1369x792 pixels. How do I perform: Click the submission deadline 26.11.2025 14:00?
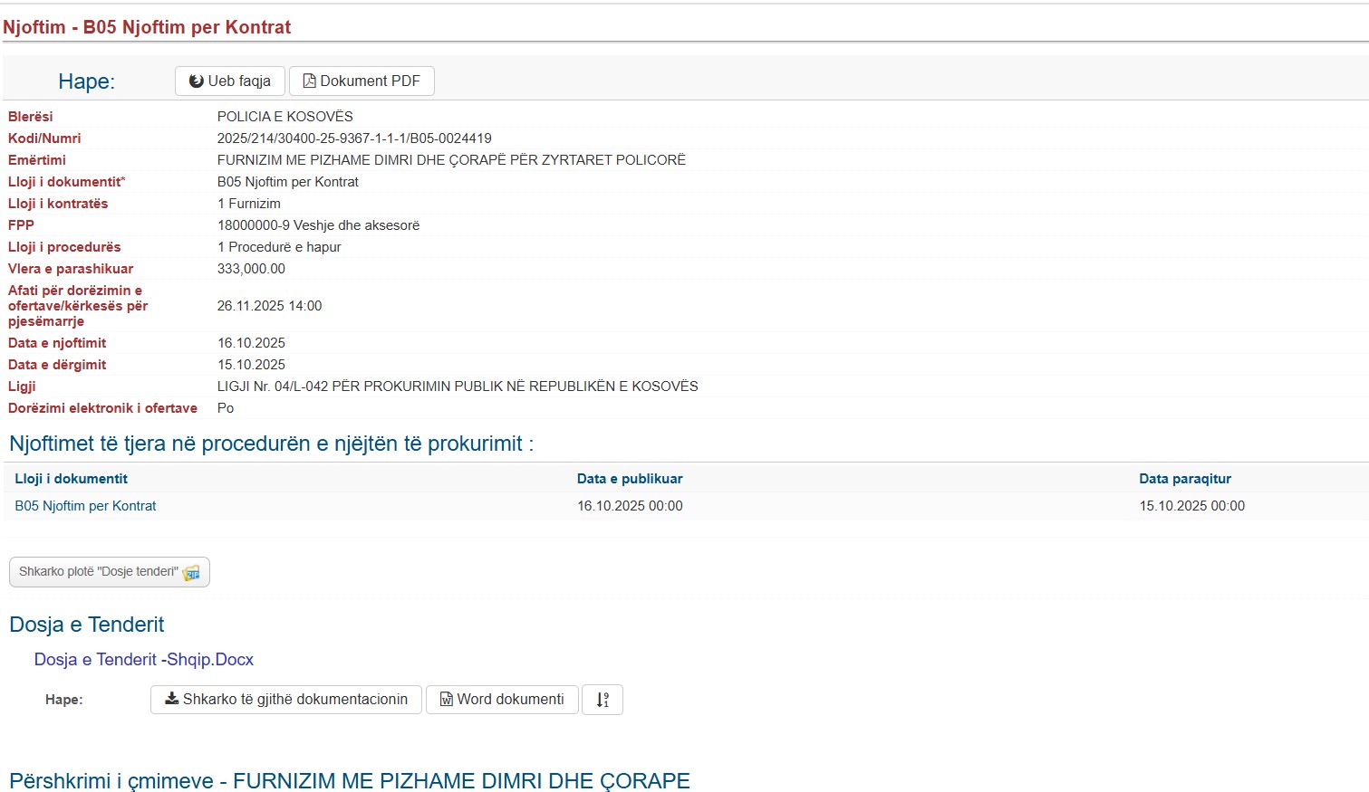pyautogui.click(x=269, y=306)
